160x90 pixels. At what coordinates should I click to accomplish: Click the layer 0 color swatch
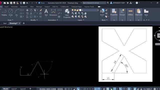[80, 10]
